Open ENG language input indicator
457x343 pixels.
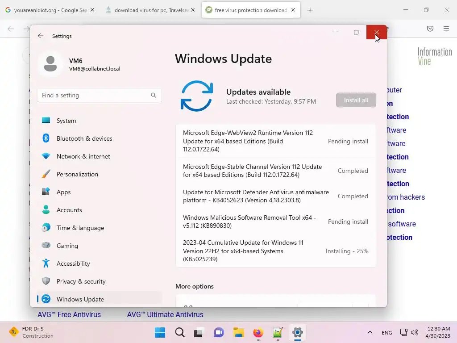tap(387, 332)
